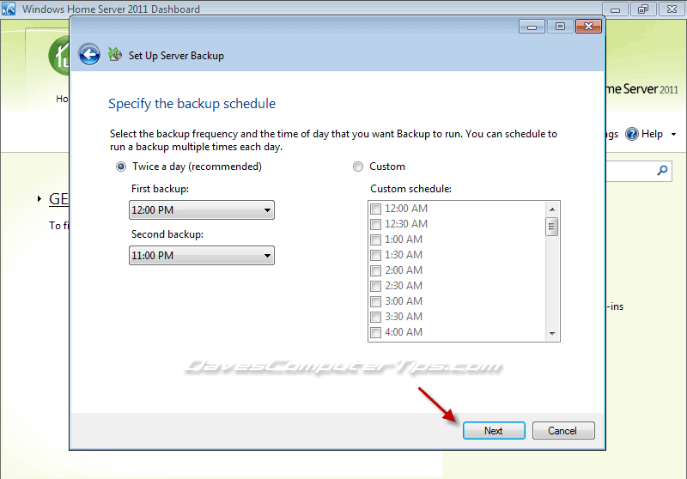The width and height of the screenshot is (687, 479).
Task: Open Help in the Dashboard window
Action: 644,134
